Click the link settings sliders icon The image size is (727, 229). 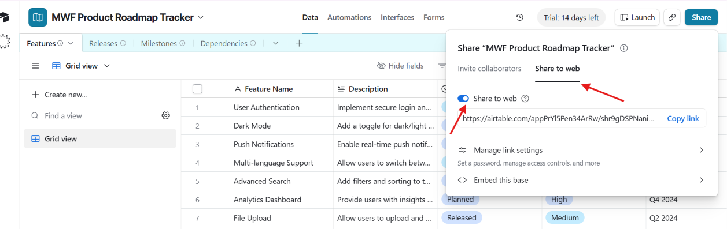pyautogui.click(x=462, y=150)
